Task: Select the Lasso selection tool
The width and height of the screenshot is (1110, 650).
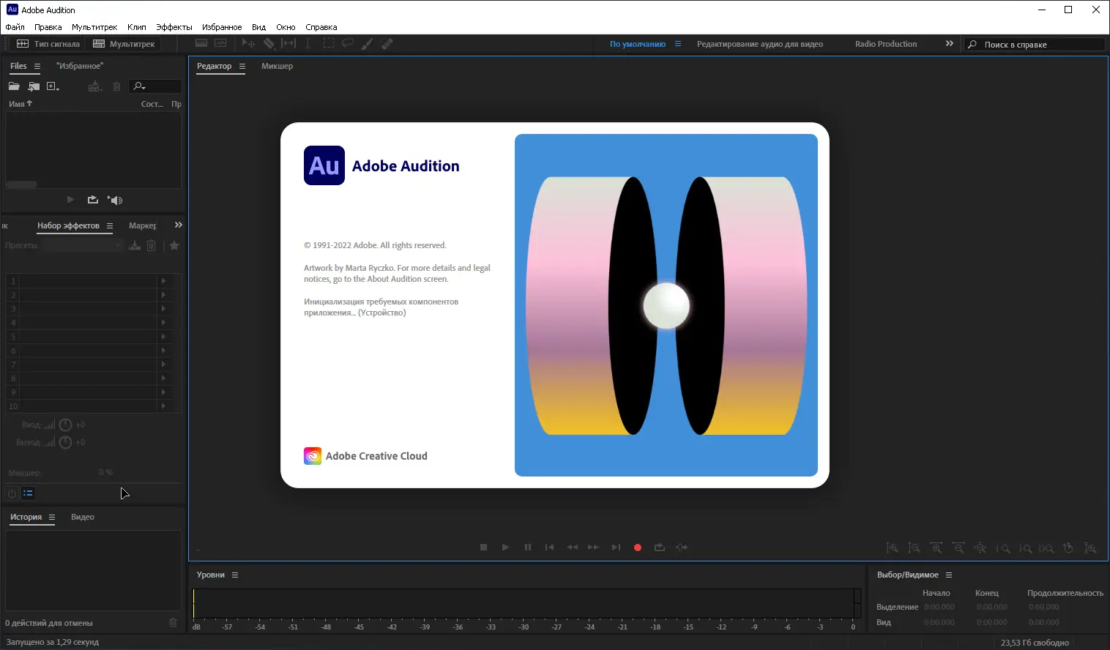Action: pos(348,44)
